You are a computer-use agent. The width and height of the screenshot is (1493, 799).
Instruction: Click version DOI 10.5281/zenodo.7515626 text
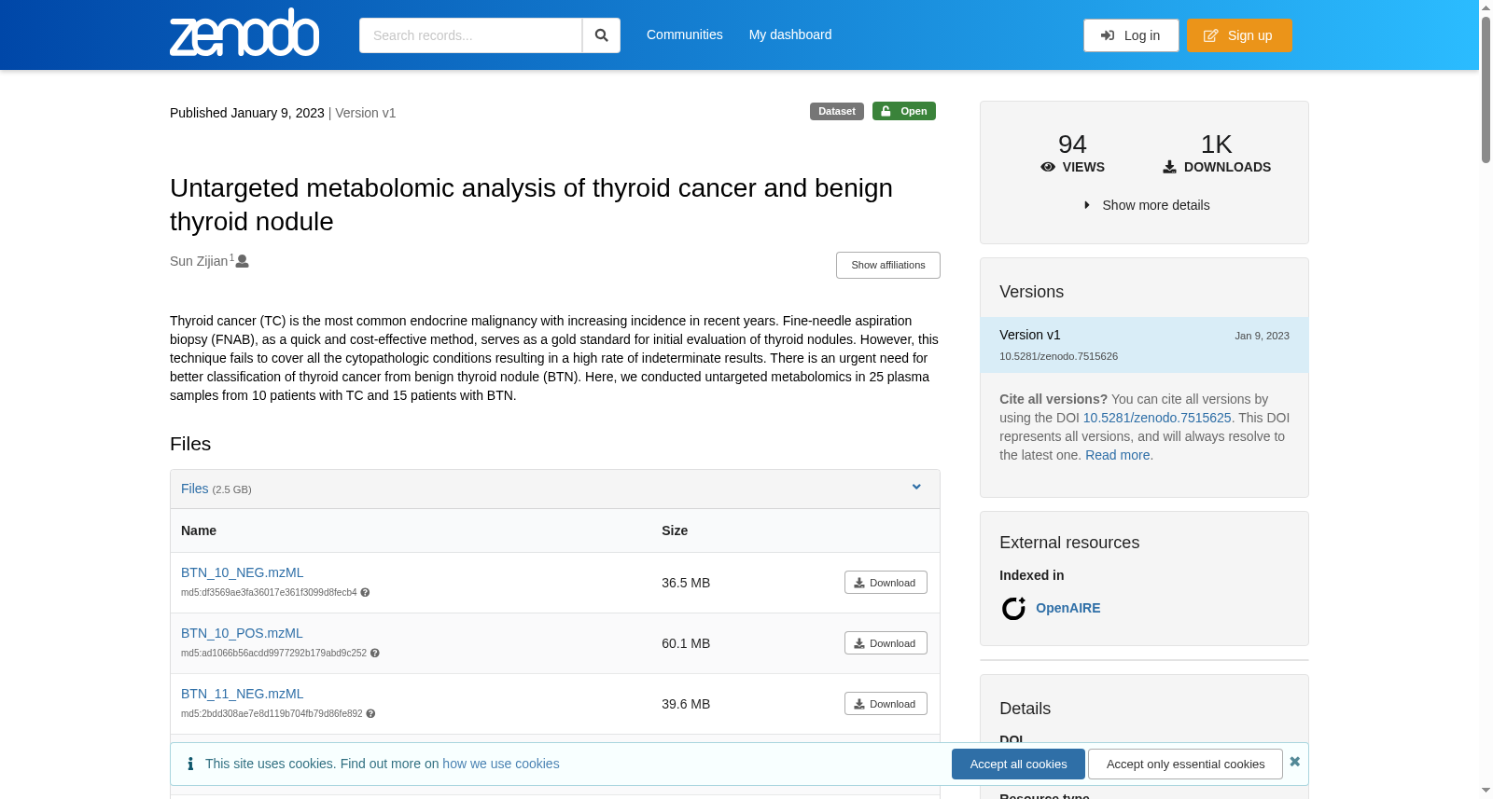[x=1058, y=356]
